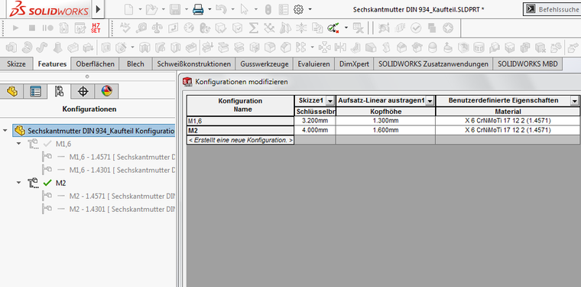Select M1,6 configuration in the tree
Viewport: 581px width, 287px height.
point(63,144)
